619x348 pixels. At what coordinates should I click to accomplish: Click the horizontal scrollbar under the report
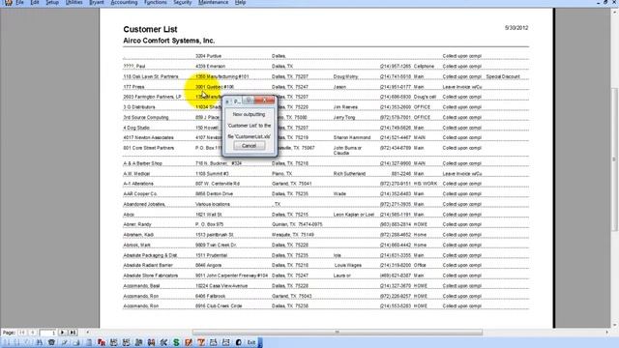[x=338, y=333]
